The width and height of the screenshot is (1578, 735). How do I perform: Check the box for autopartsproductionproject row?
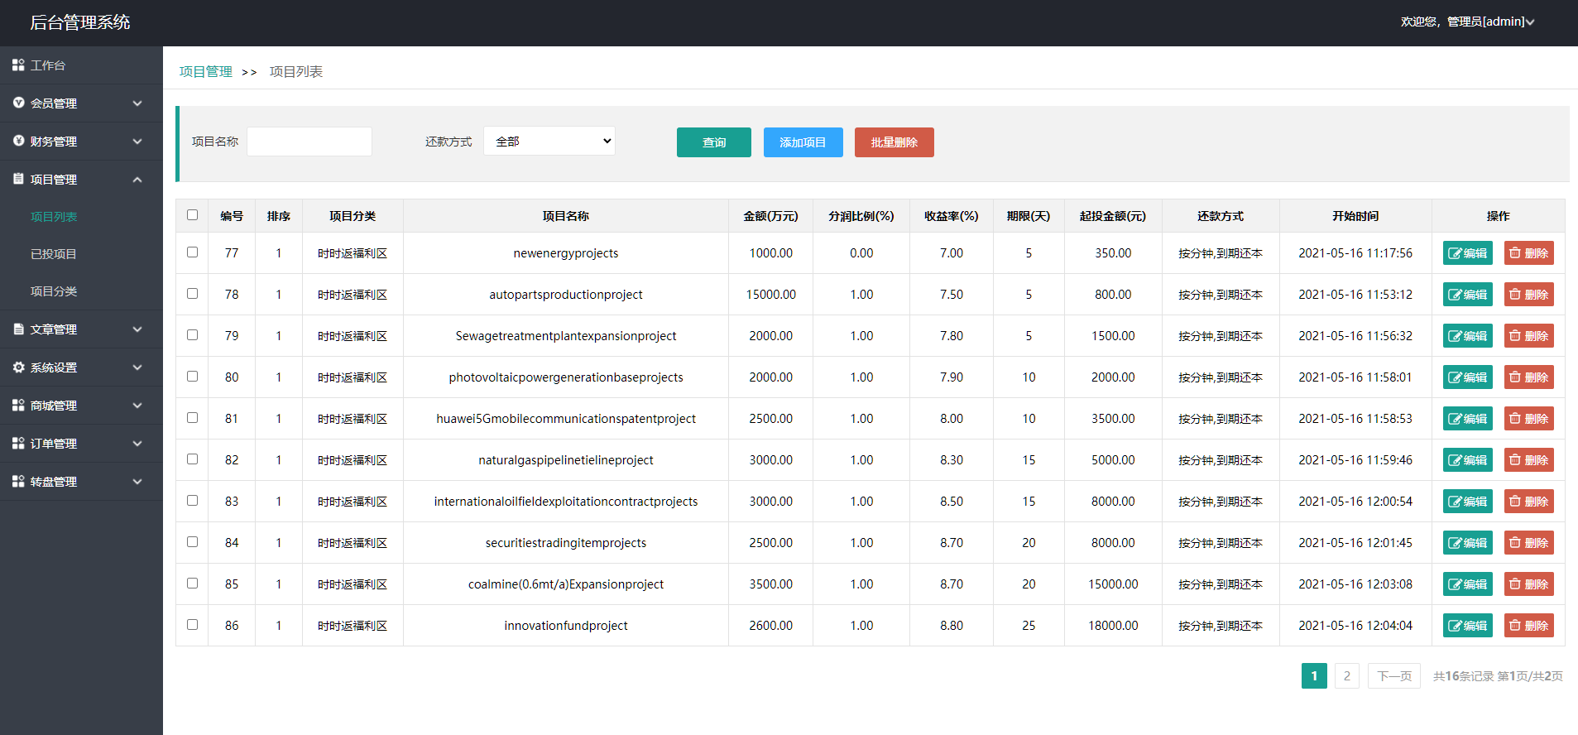coord(193,294)
